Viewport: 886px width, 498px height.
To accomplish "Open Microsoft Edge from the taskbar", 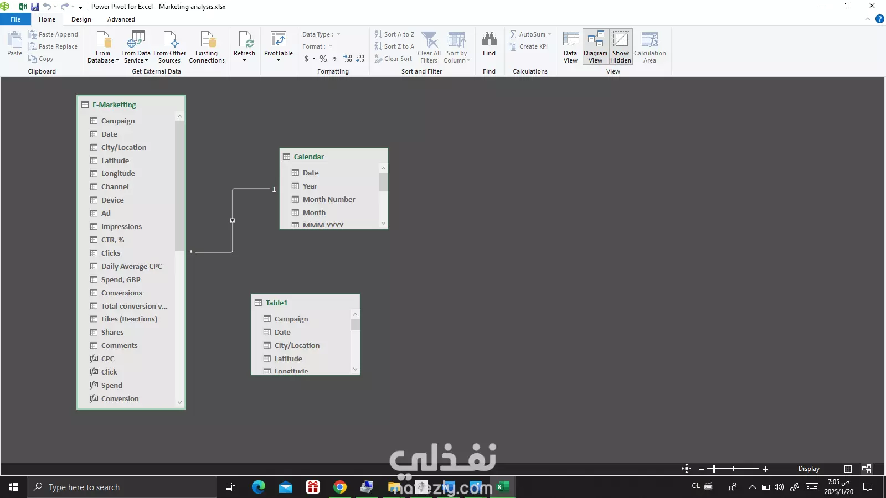I will pos(259,487).
